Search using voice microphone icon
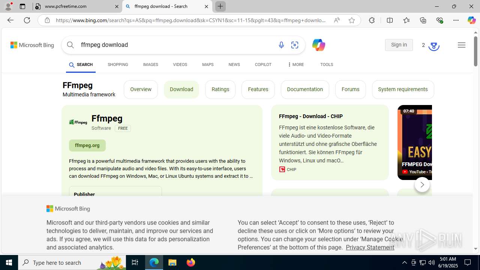Viewport: 480px width, 270px height. 281,45
